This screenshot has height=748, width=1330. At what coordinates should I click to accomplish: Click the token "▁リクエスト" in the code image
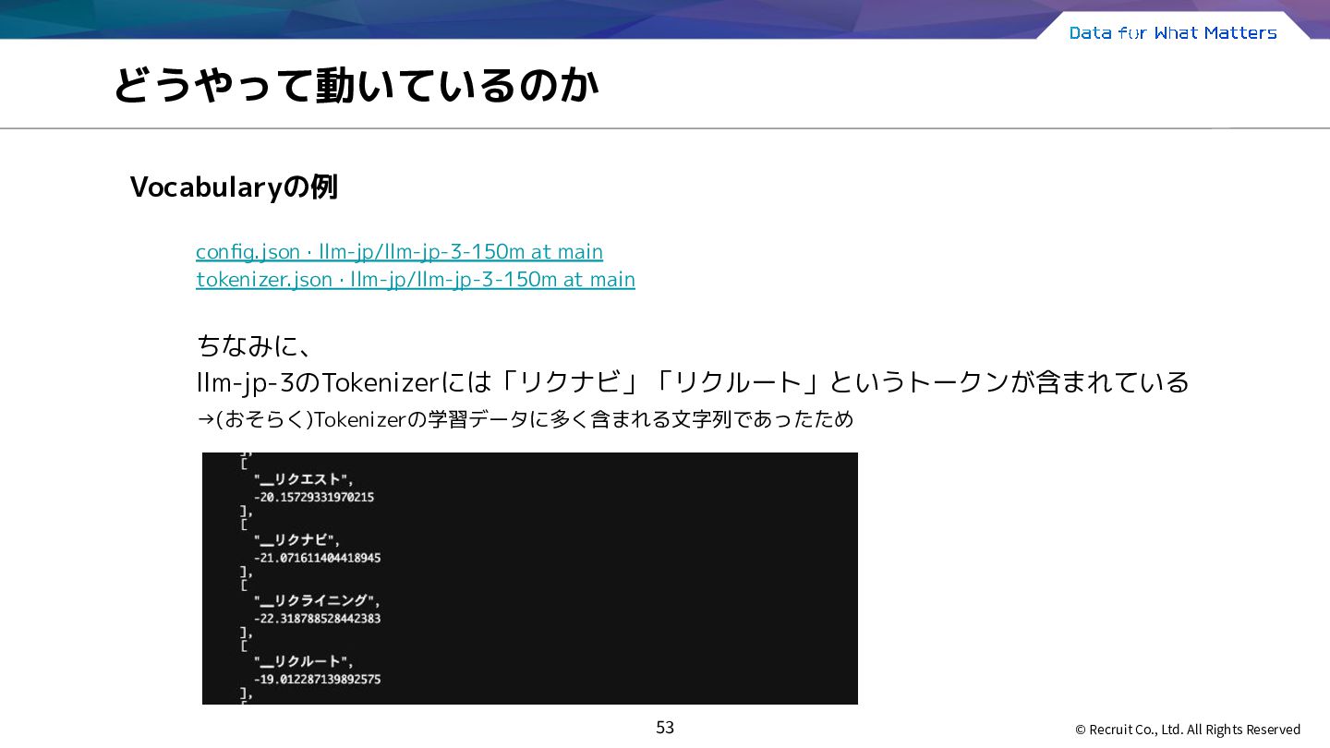[x=305, y=478]
